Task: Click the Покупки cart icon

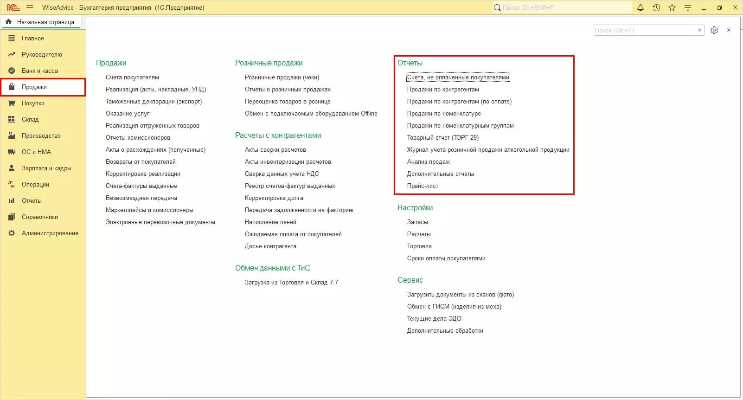Action: (12, 103)
